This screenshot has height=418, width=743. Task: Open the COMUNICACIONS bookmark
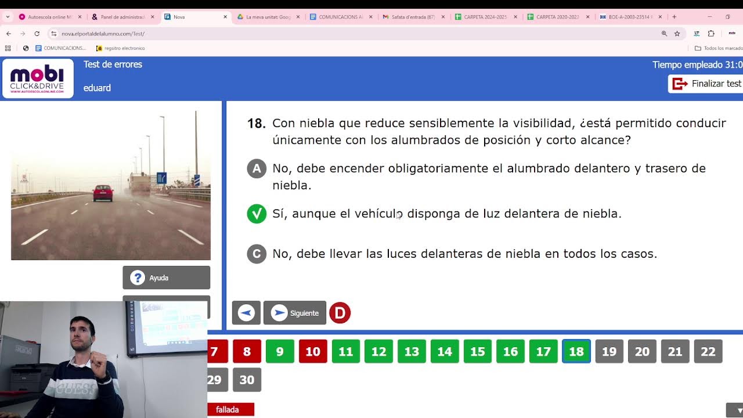60,48
